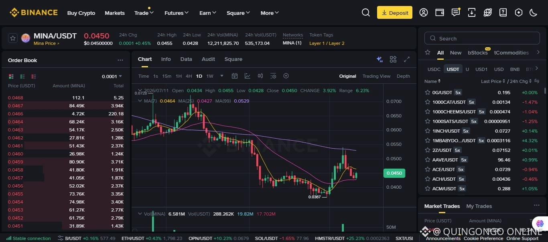Swap the 24h Chg column with the switch icon
Screen dimensions: 548x242
[536, 81]
